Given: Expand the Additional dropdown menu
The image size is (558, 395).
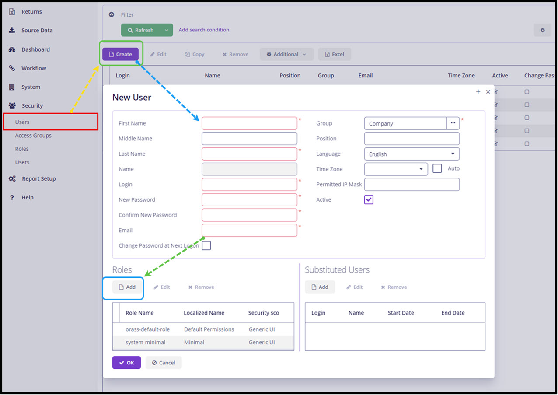Looking at the screenshot, I should (x=286, y=54).
